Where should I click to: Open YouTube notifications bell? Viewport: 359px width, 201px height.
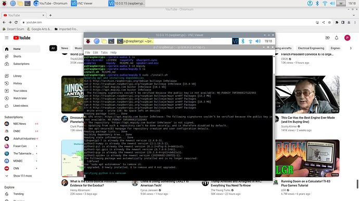tap(336, 38)
